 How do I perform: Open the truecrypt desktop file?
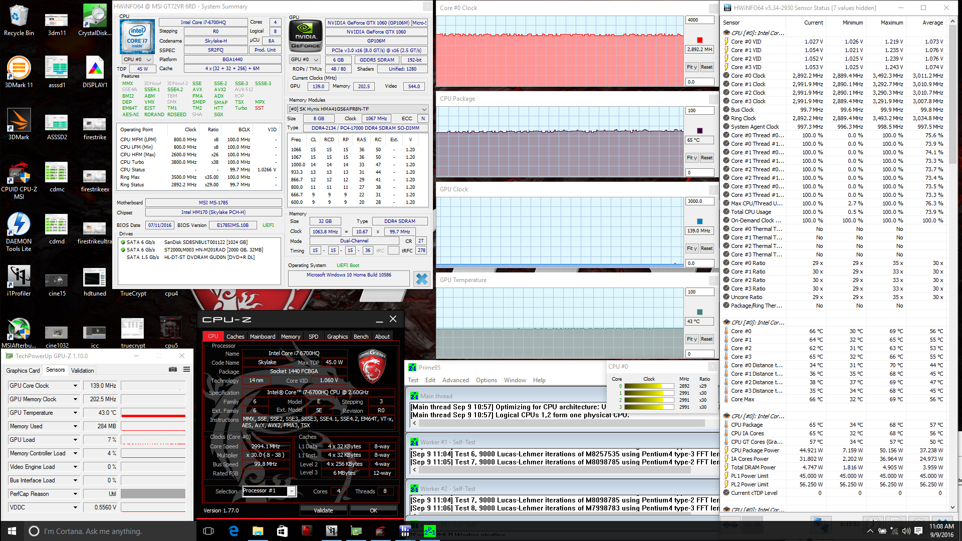point(133,332)
